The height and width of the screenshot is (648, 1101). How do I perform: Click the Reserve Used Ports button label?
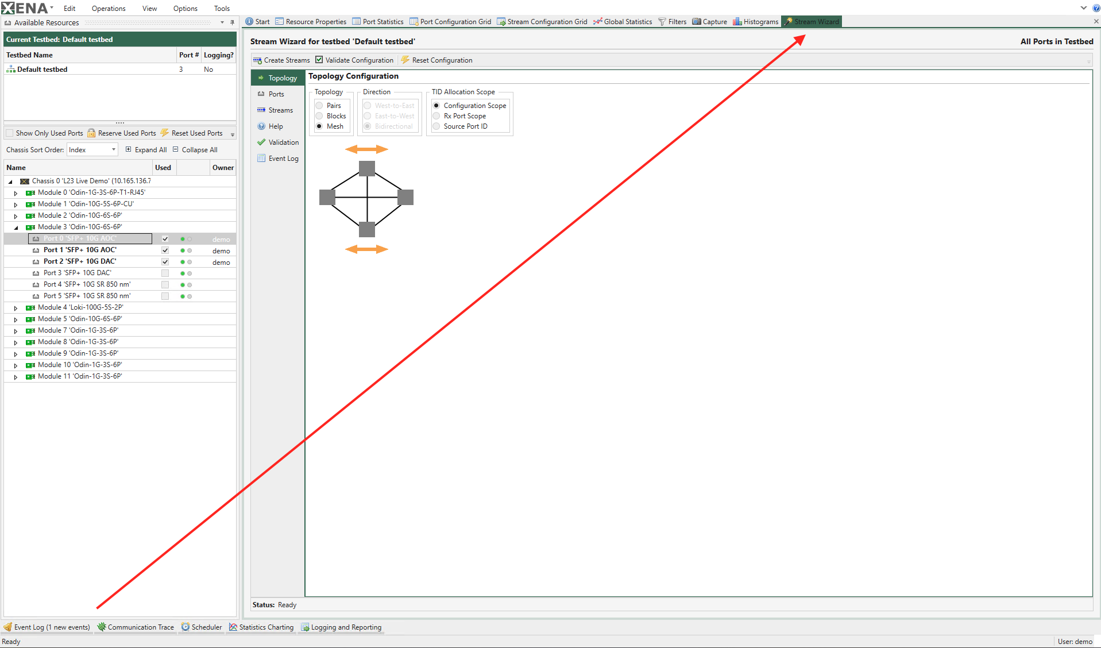127,133
